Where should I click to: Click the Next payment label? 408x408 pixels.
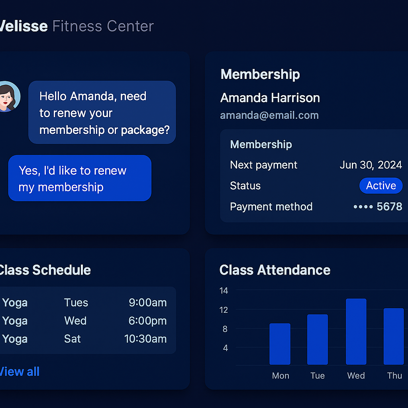click(x=264, y=165)
